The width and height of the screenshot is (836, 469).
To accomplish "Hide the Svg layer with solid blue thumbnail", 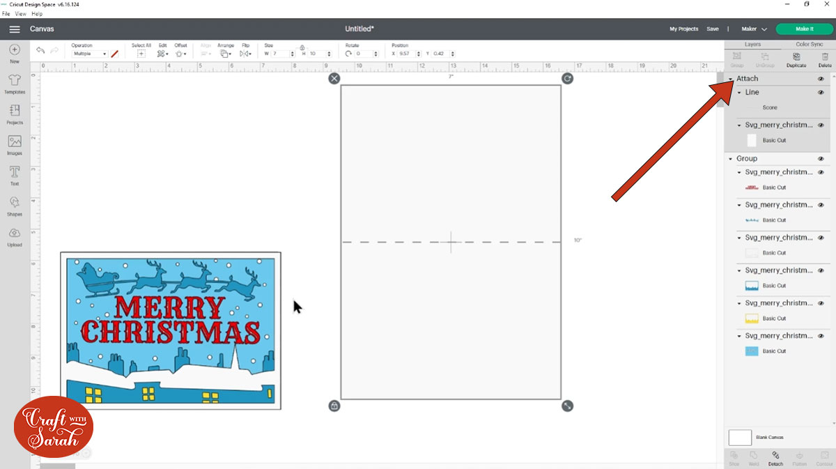I will 821,335.
